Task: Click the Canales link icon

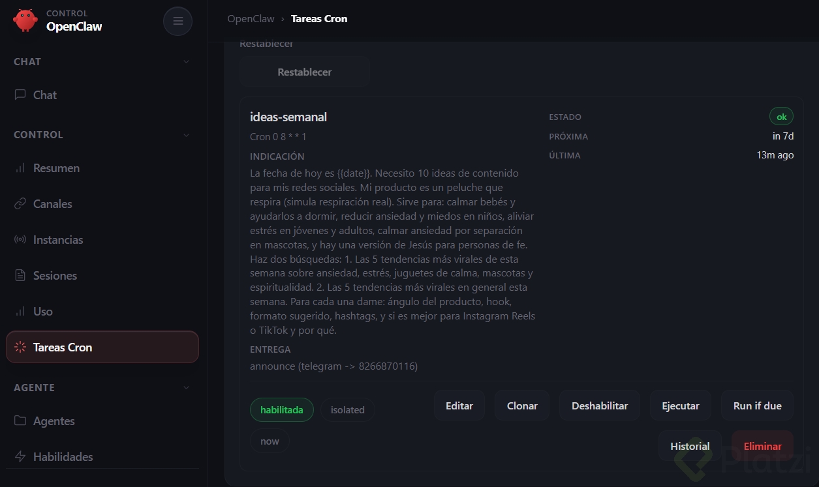Action: click(x=20, y=204)
